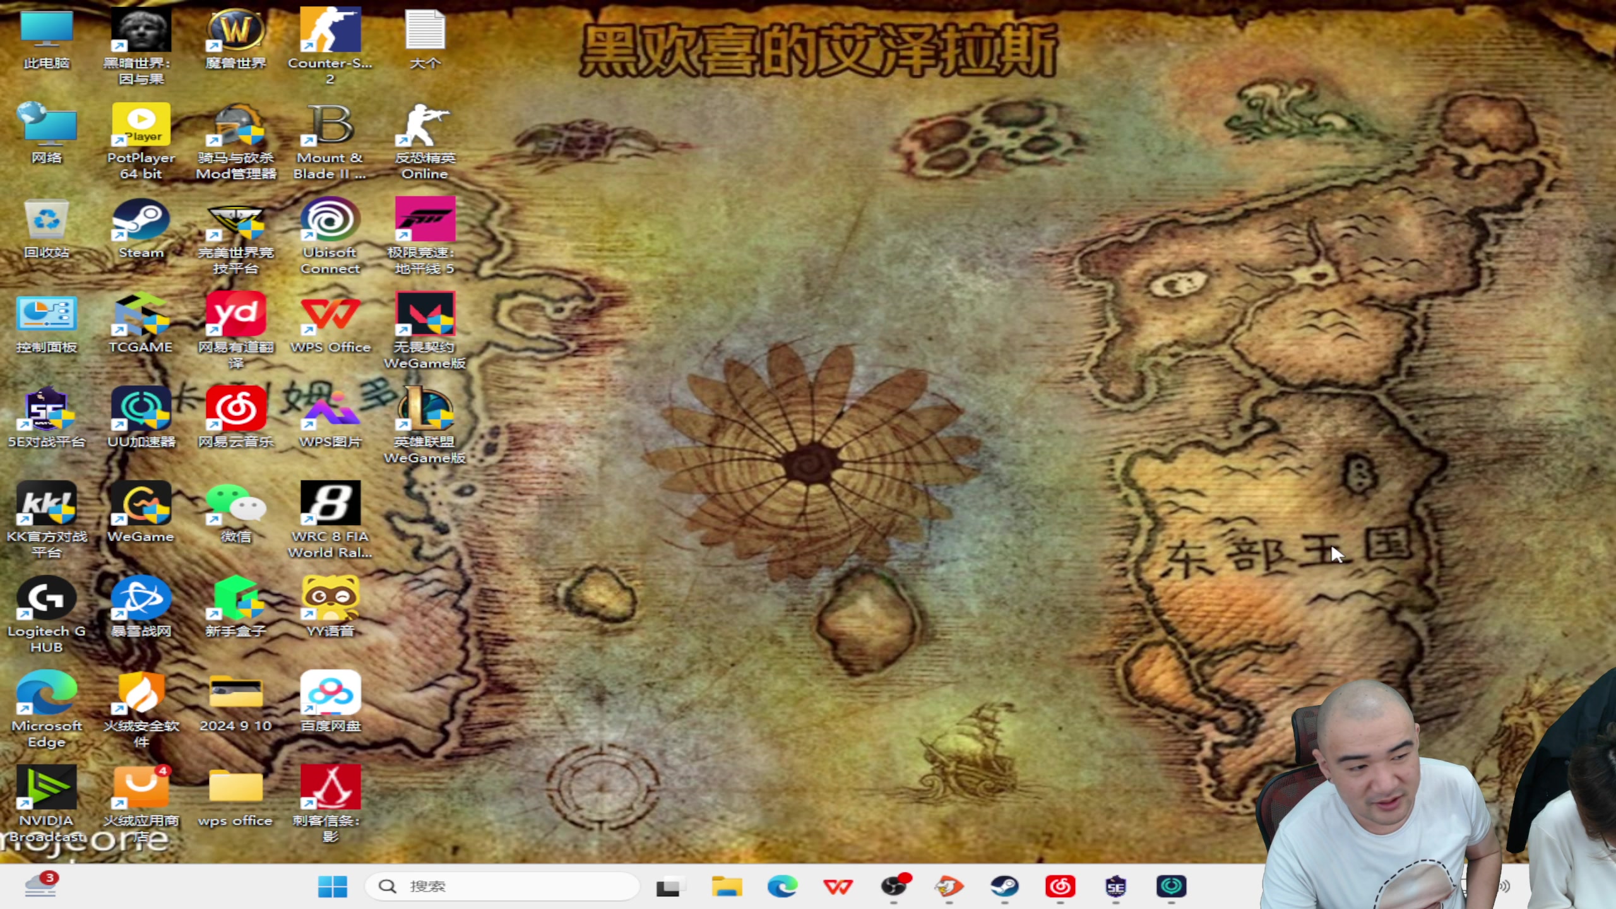Click the YY语音 desktop shortcut
This screenshot has width=1616, height=909.
point(330,607)
